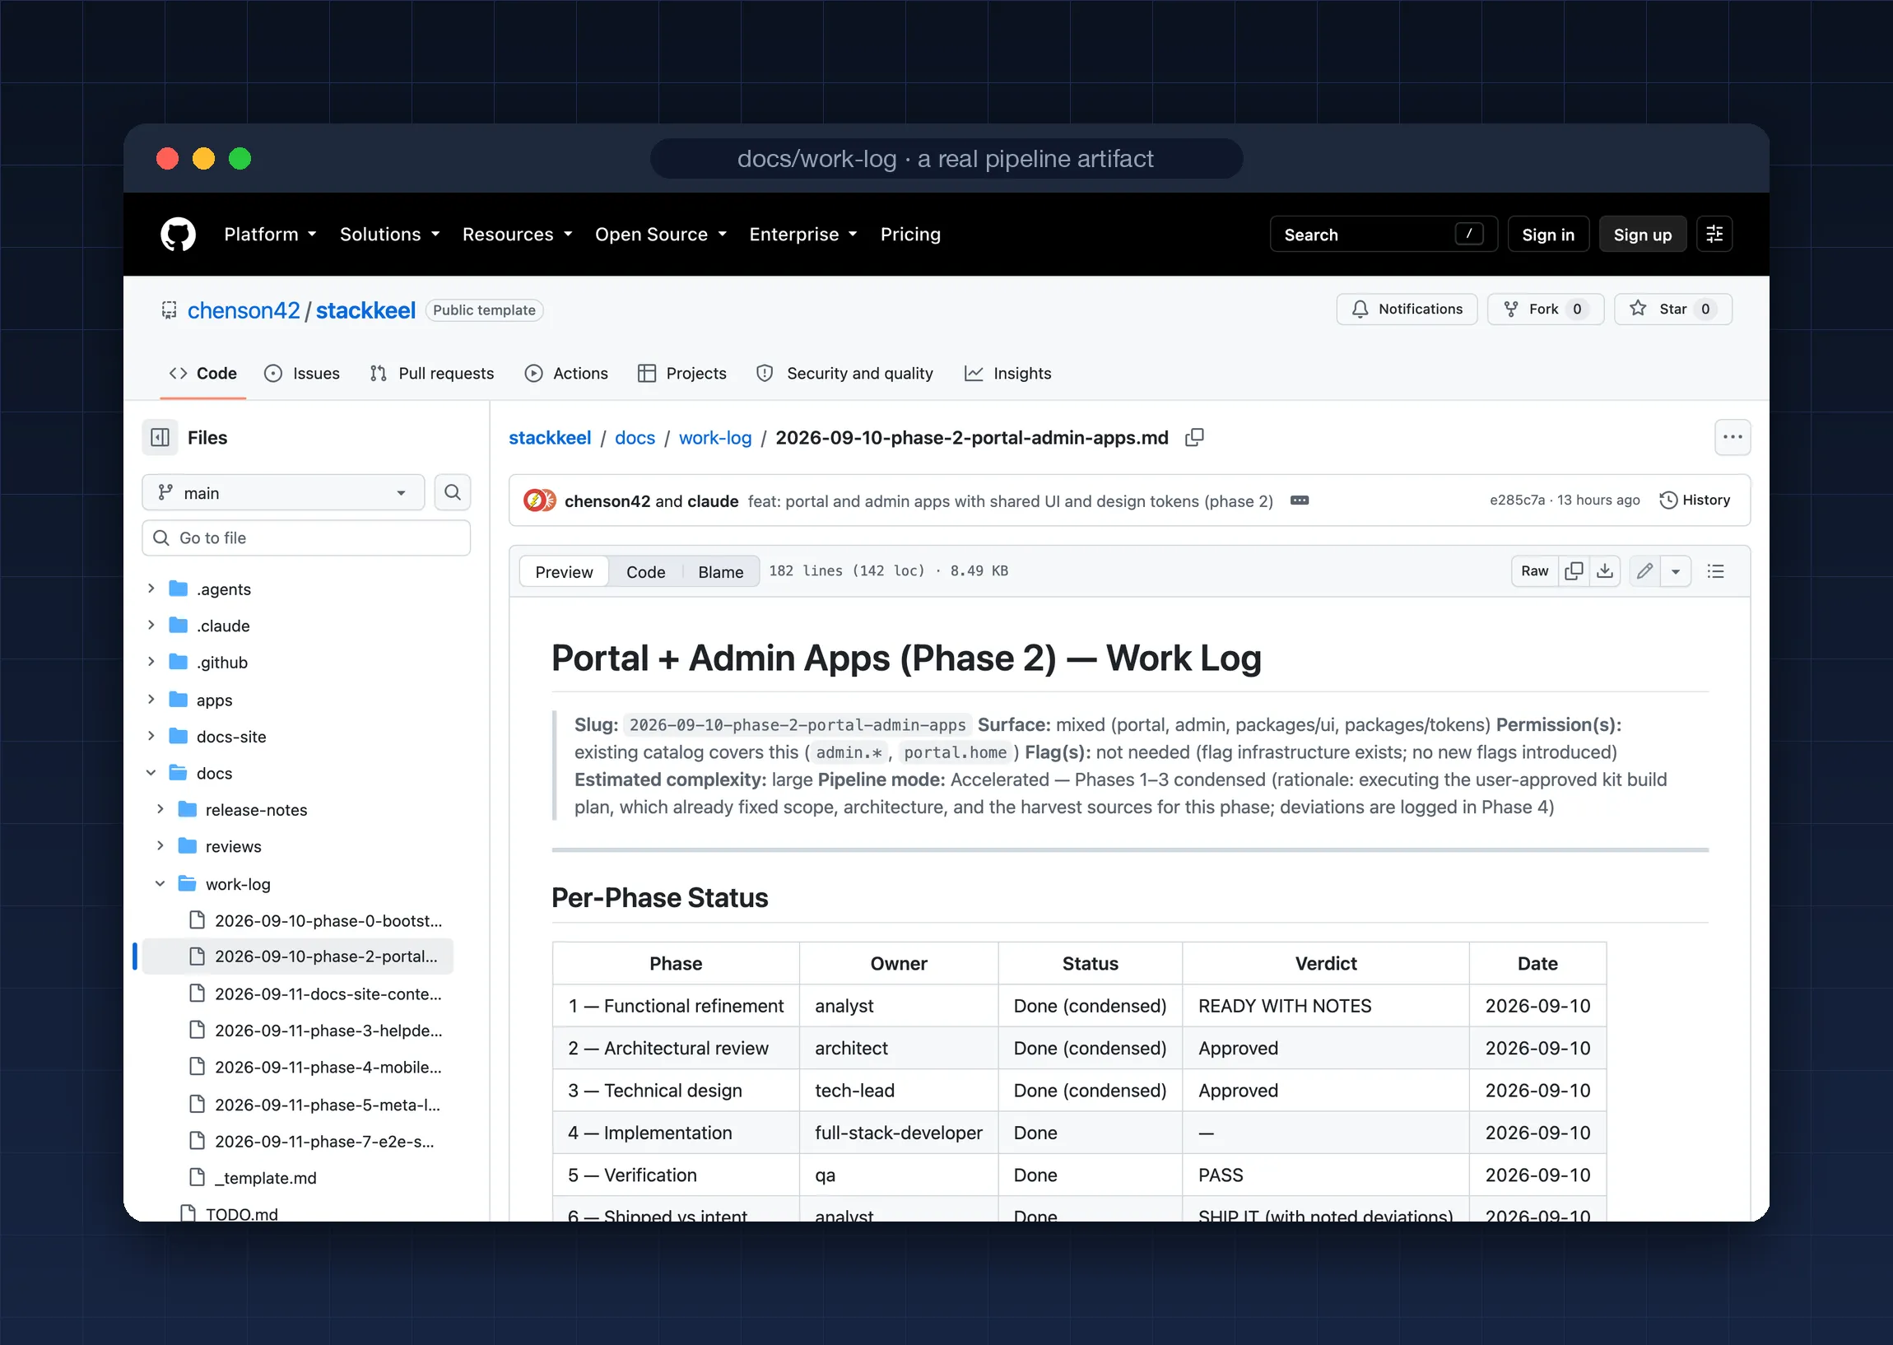Open the Issues tab
Viewport: 1893px width, 1345px height.
(x=301, y=374)
